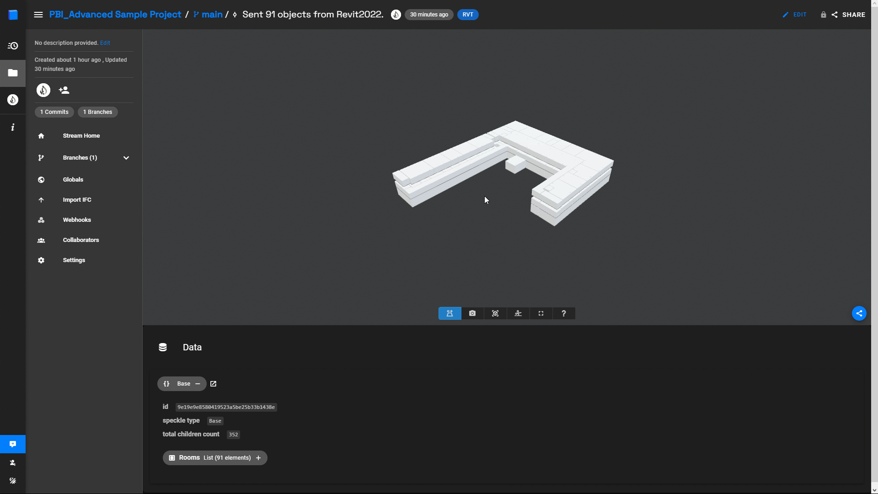Toggle the camera perspective mode

tap(450, 313)
